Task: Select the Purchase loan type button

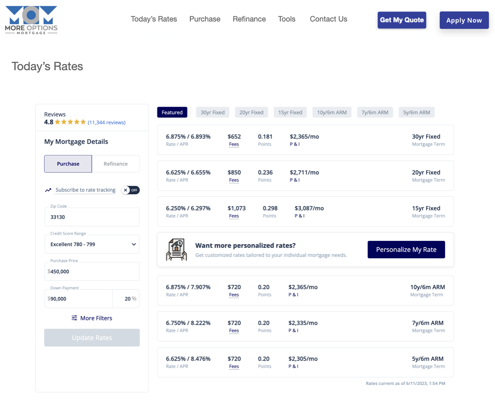Action: [x=68, y=164]
